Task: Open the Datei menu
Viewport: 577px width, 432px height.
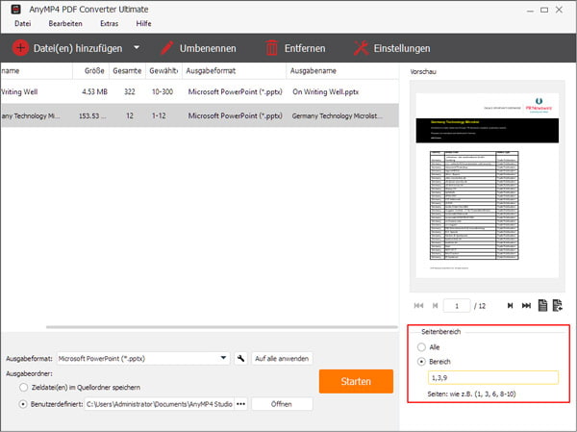Action: [x=23, y=23]
